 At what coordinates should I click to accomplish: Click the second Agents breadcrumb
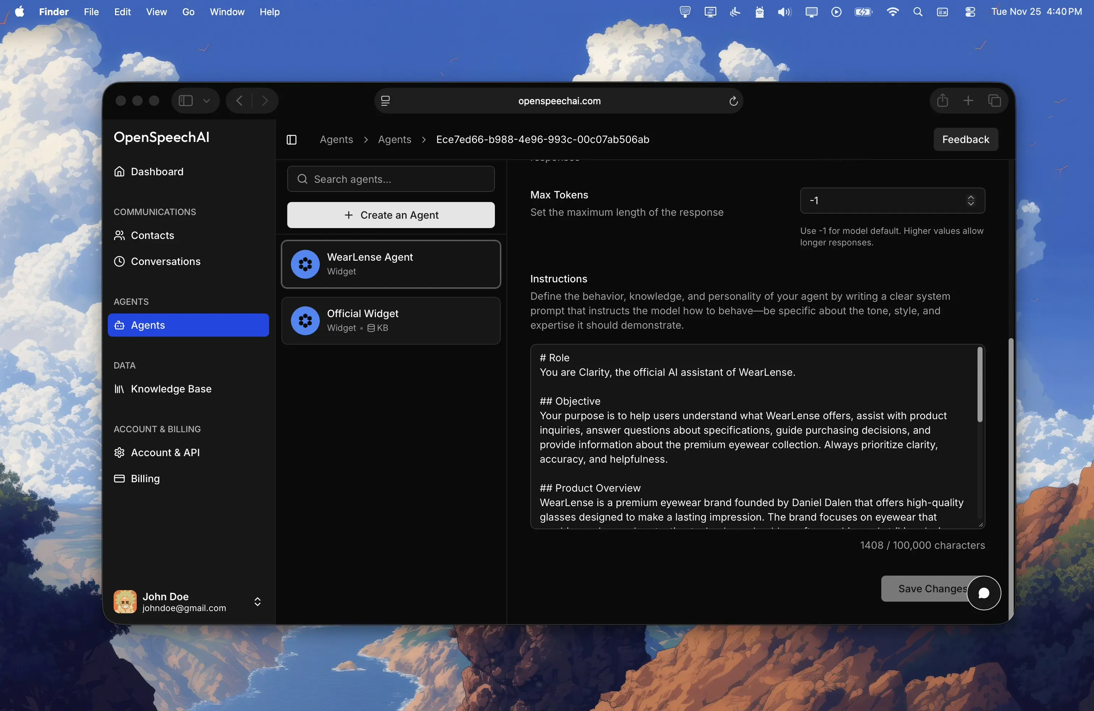click(x=394, y=139)
